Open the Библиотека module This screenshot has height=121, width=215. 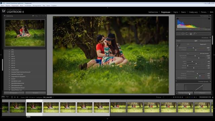coord(153,12)
